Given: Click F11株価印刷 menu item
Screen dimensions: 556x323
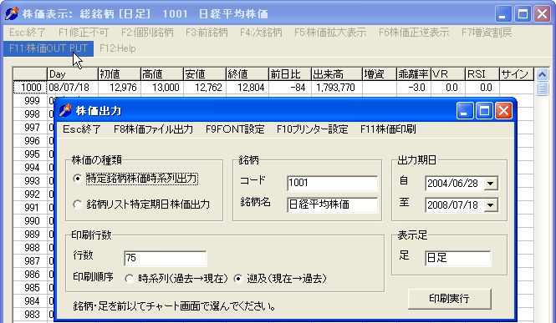Looking at the screenshot, I should [388, 129].
